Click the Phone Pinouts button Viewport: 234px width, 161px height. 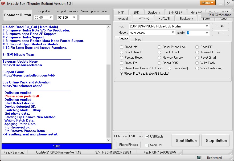[x=129, y=145]
